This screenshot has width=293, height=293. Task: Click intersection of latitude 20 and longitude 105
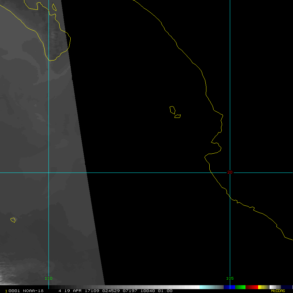tap(230, 173)
